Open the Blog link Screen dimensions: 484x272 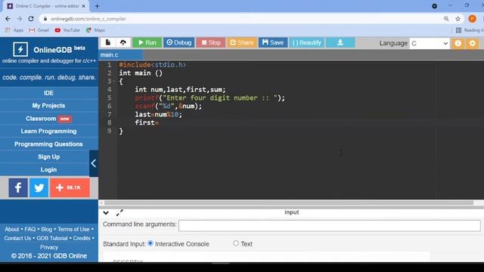tap(47, 230)
